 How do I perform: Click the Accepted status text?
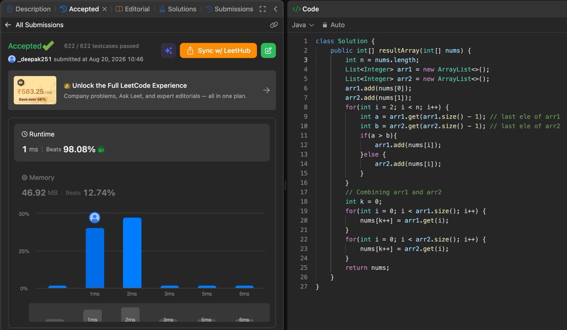[x=25, y=46]
